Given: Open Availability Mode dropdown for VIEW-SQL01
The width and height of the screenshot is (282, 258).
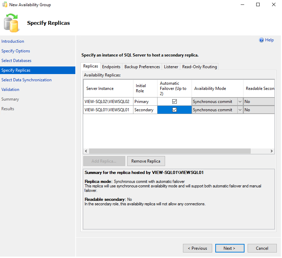Looking at the screenshot, I should click(240, 110).
